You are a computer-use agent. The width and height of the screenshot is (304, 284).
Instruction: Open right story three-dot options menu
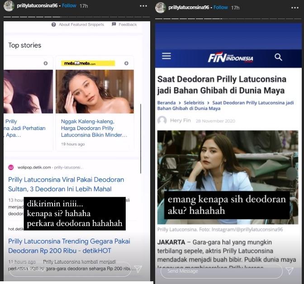pyautogui.click(x=295, y=8)
